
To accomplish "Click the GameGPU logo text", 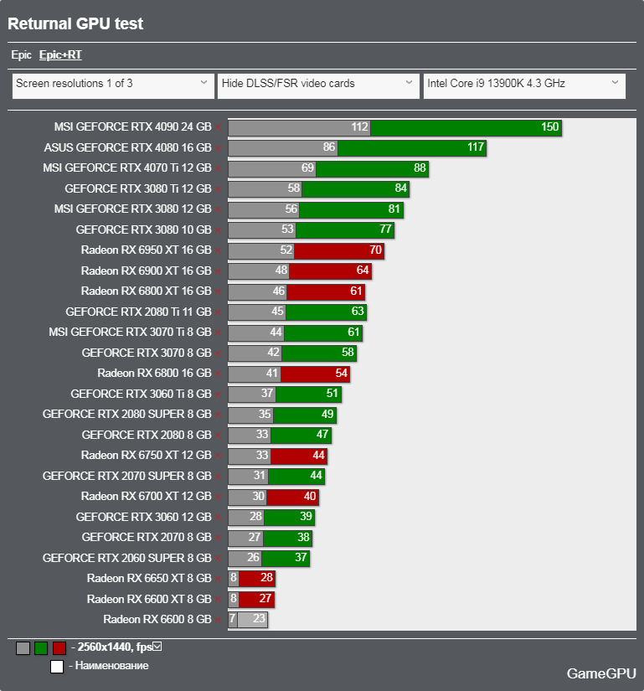I will (601, 673).
